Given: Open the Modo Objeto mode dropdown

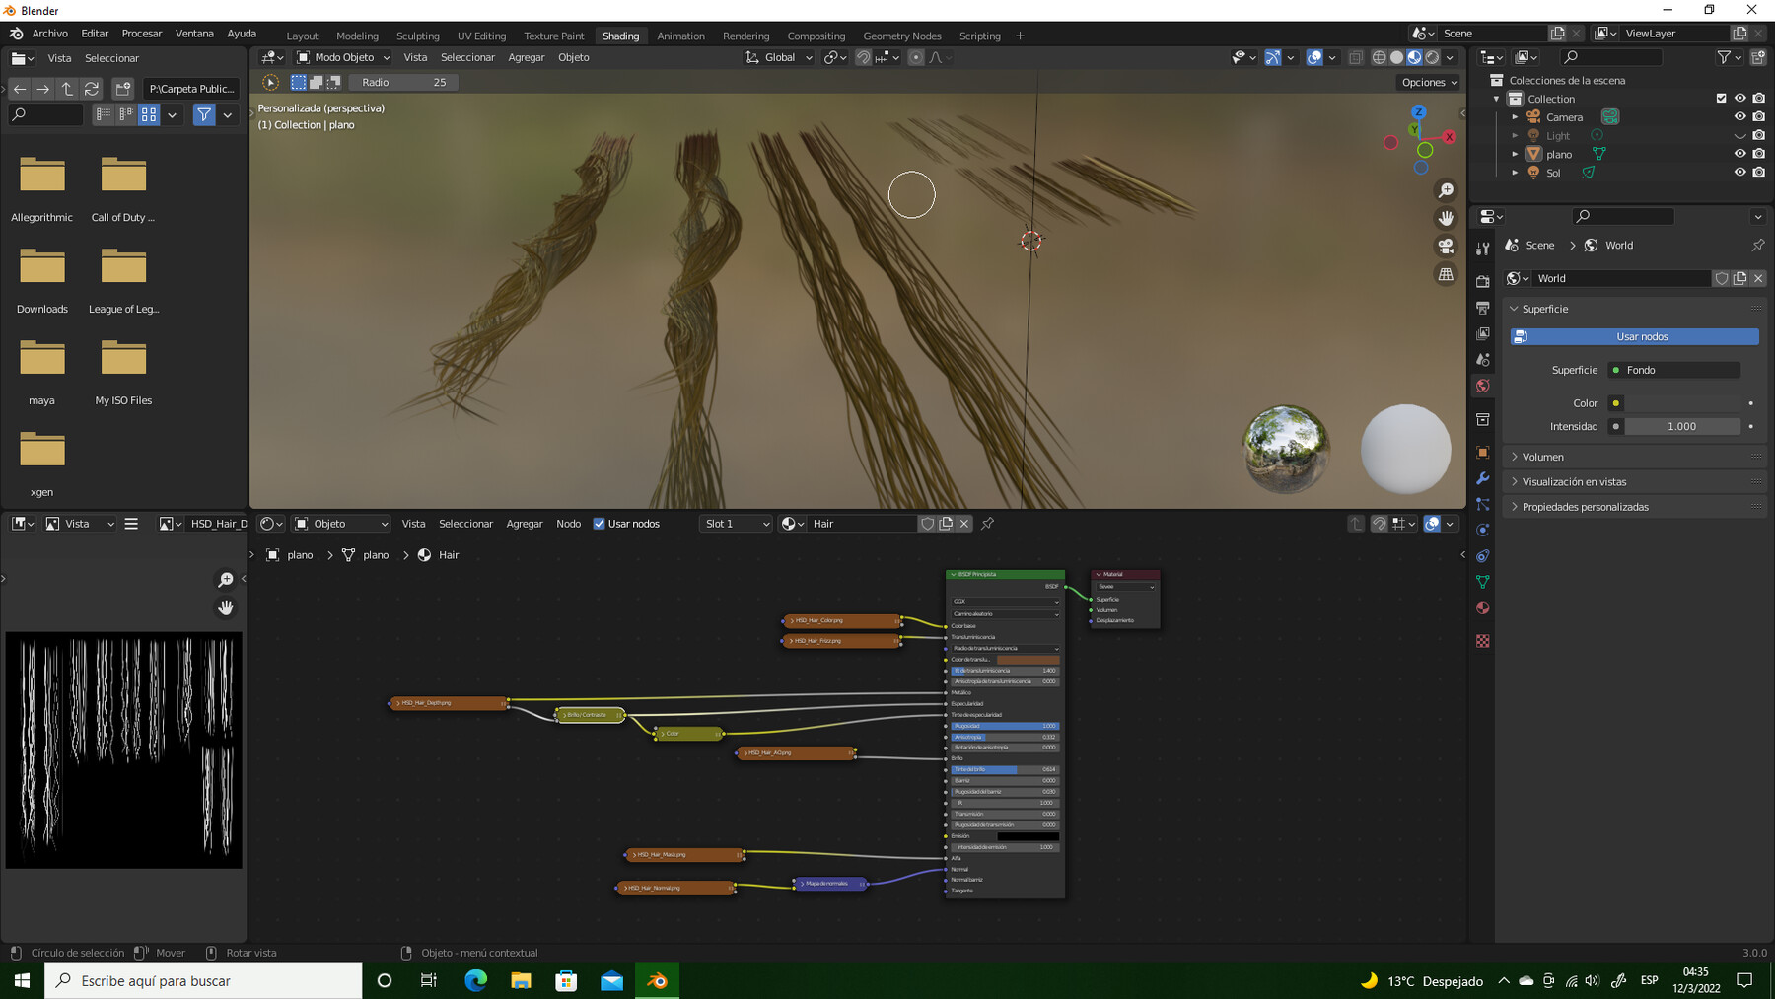Looking at the screenshot, I should (343, 57).
